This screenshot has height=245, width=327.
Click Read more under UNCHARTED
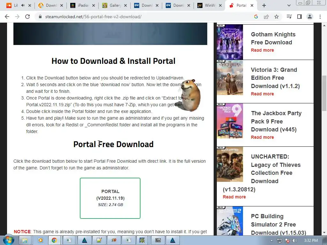click(x=234, y=197)
